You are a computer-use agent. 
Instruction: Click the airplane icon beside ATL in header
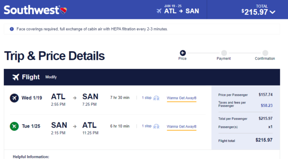click(159, 11)
